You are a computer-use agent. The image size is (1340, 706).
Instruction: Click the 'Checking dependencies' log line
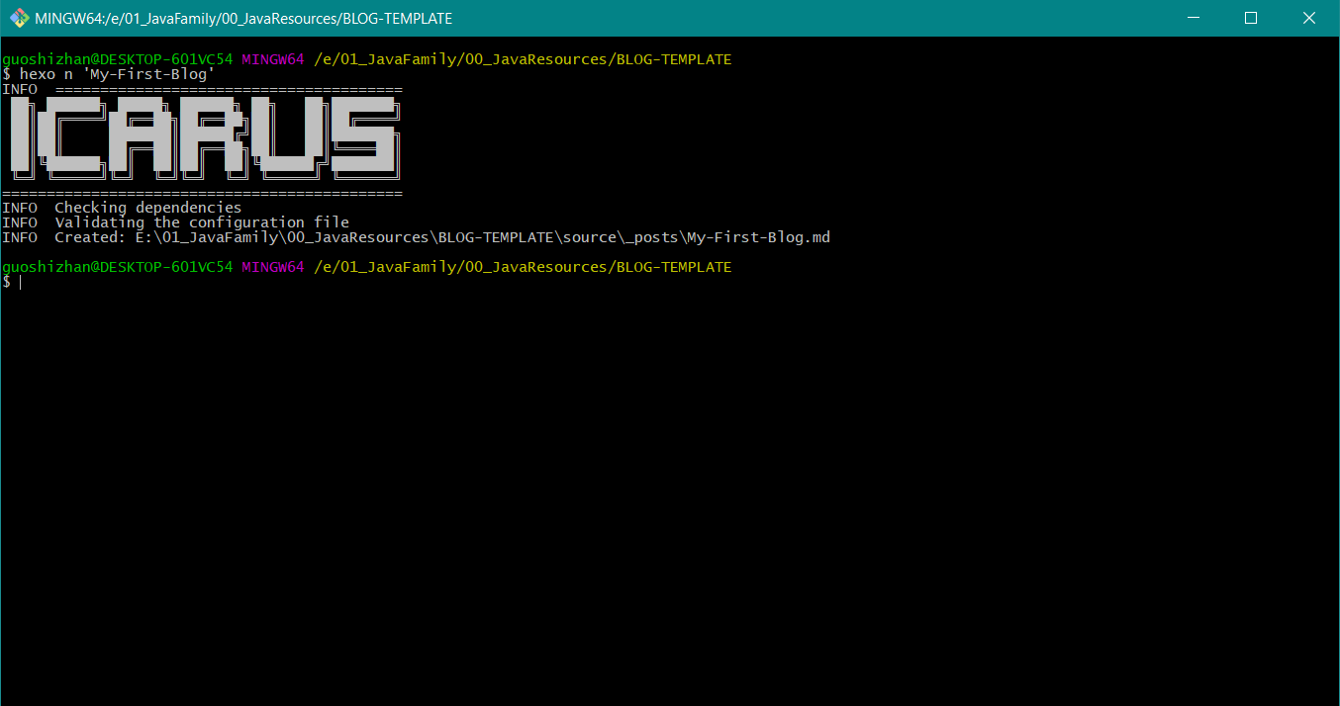[147, 208]
